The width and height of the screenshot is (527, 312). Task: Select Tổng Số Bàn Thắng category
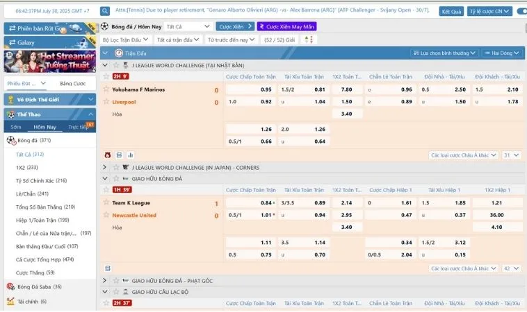(x=45, y=207)
